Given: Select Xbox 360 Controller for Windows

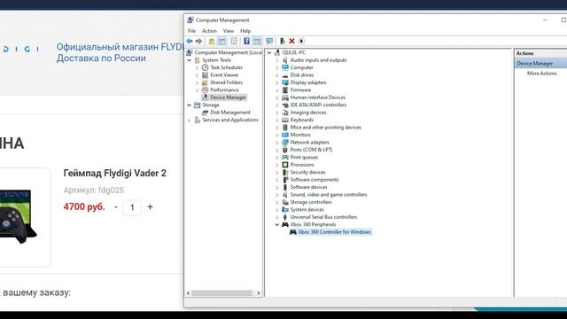Looking at the screenshot, I should tap(335, 232).
